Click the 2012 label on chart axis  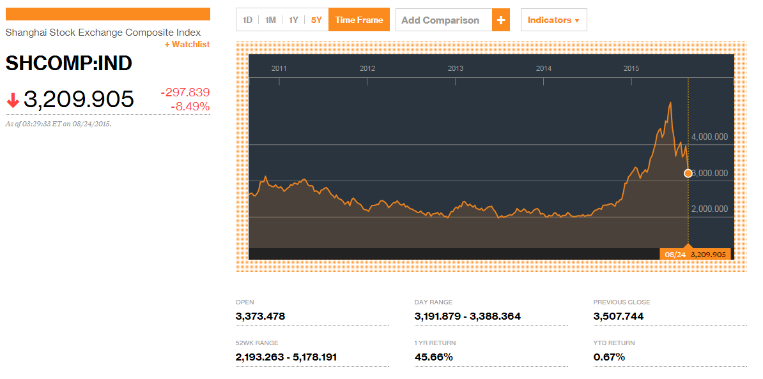(367, 68)
